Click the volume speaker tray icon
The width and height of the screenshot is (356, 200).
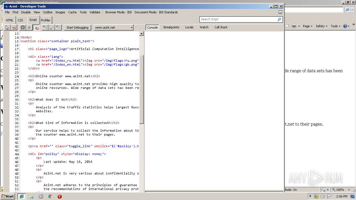click(323, 196)
